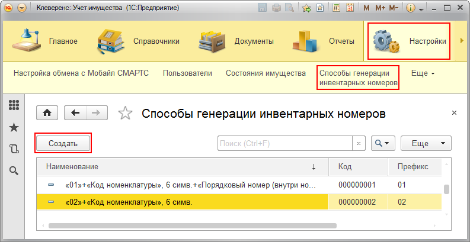Open History icon in sidebar
The image size is (470, 242).
(14, 149)
